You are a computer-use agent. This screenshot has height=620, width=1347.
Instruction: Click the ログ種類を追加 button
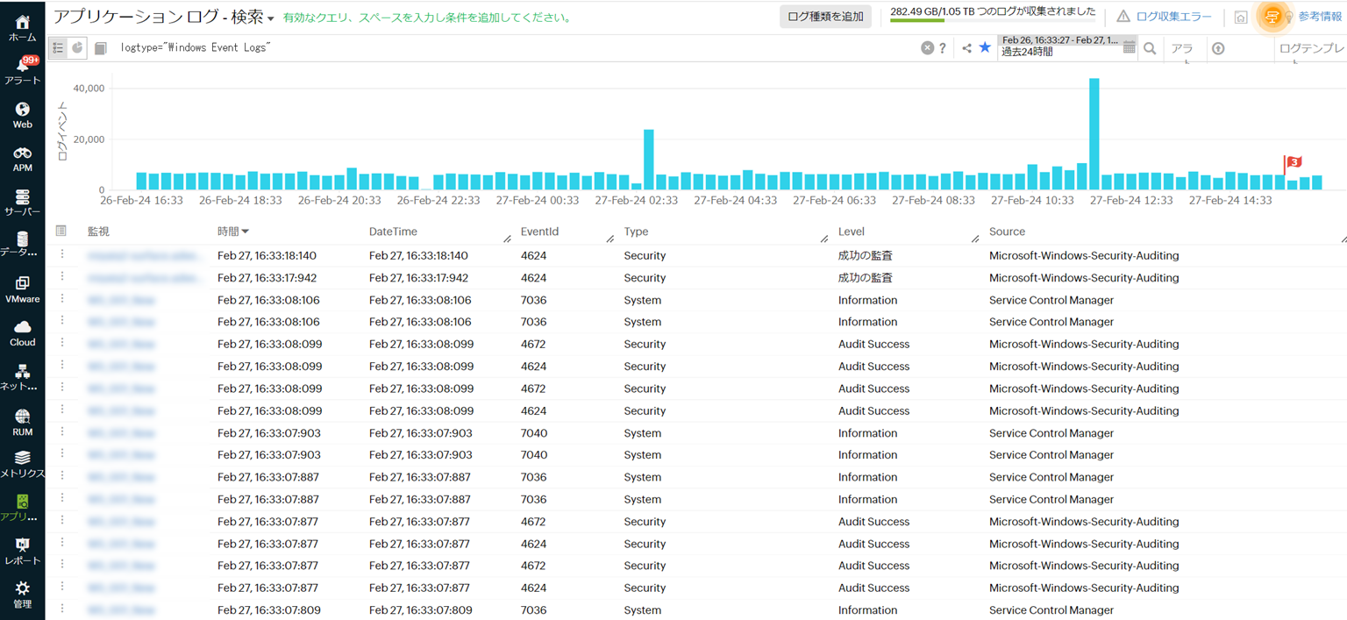point(825,17)
